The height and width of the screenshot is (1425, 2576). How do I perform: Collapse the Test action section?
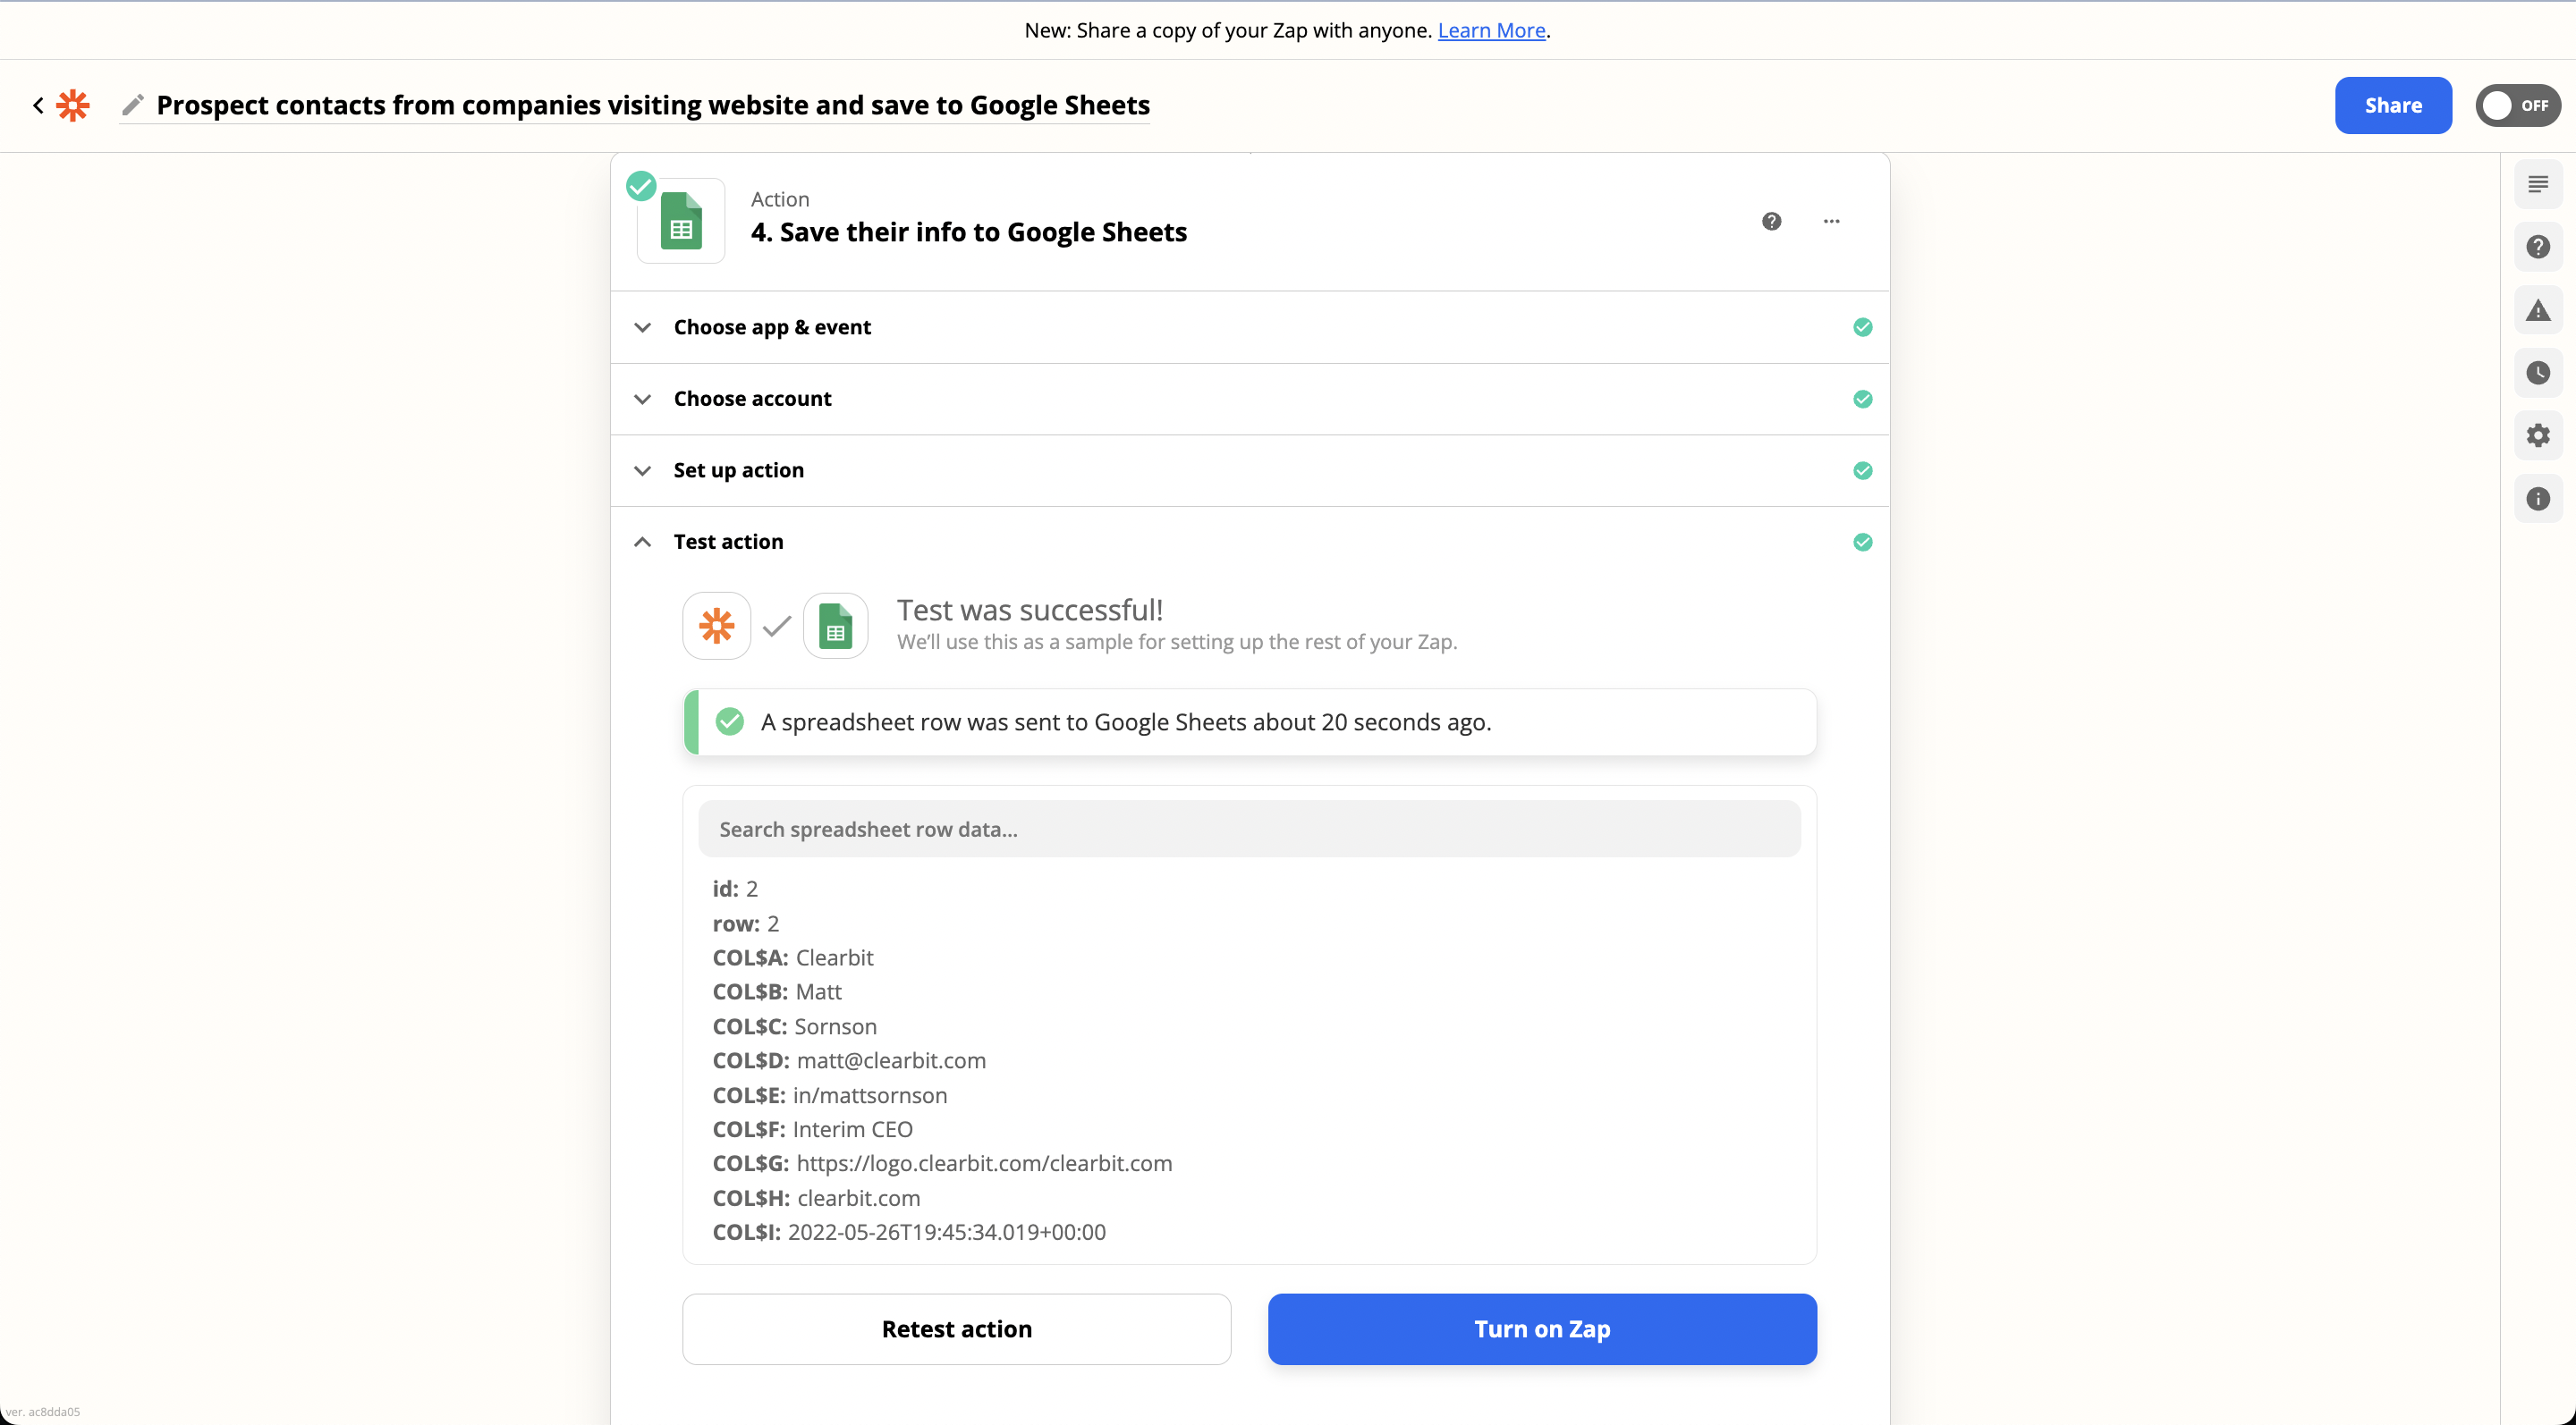[1250, 542]
